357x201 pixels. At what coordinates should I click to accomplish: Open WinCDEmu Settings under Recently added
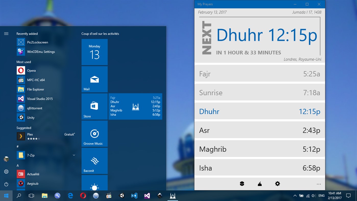point(41,52)
